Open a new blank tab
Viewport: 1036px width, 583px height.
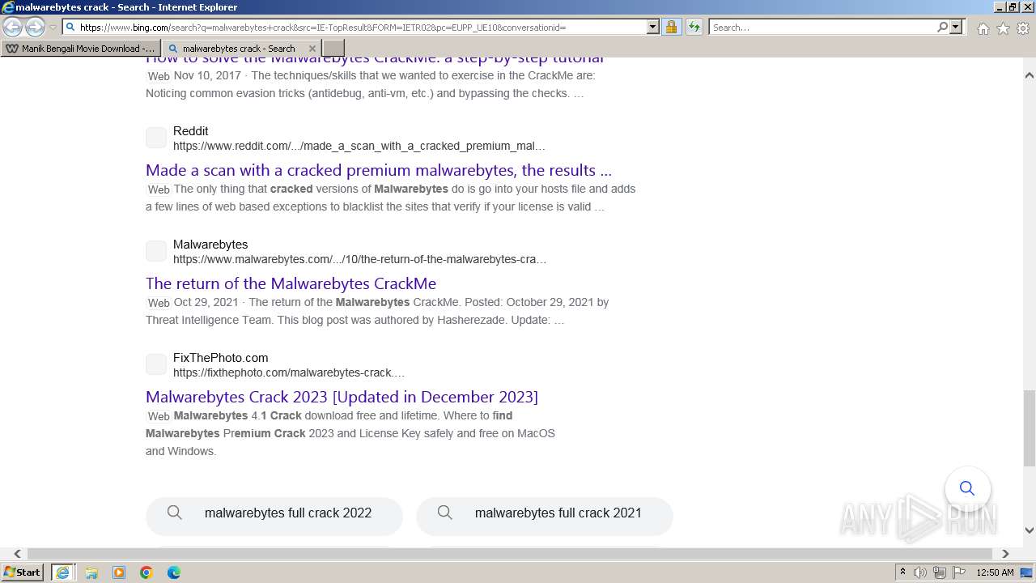[333, 49]
